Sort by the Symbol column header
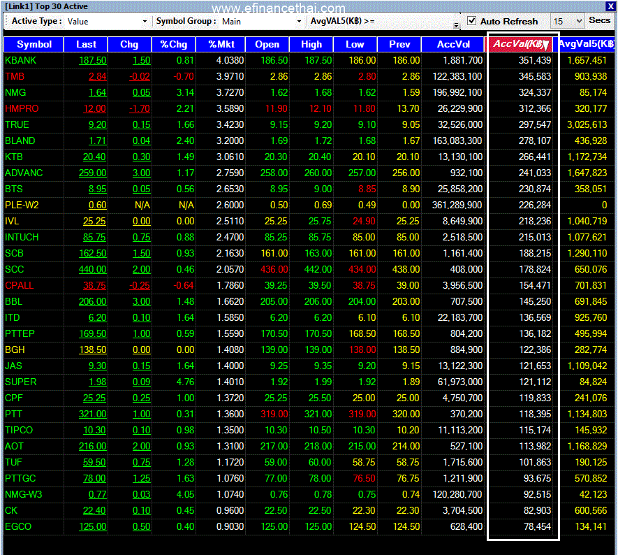The image size is (618, 555). [34, 44]
